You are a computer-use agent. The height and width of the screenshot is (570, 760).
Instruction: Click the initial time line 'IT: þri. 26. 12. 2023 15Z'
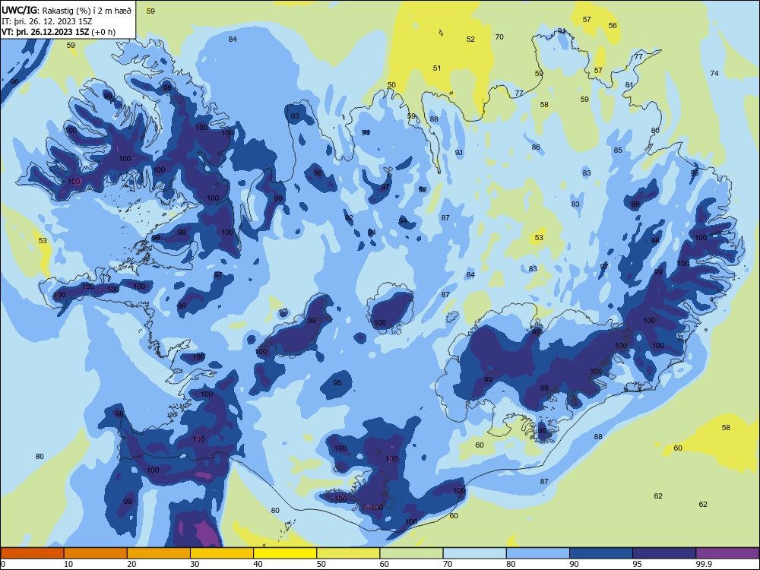(46, 21)
